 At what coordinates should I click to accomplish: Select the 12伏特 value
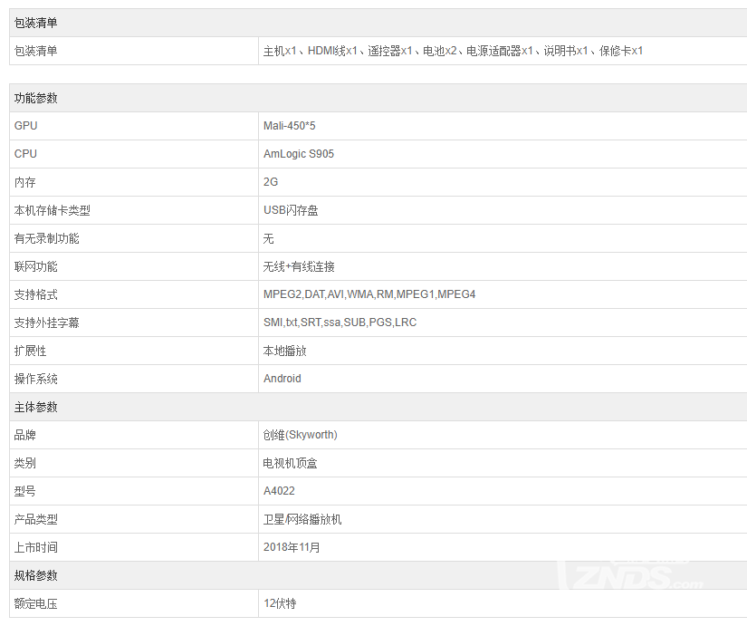280,604
